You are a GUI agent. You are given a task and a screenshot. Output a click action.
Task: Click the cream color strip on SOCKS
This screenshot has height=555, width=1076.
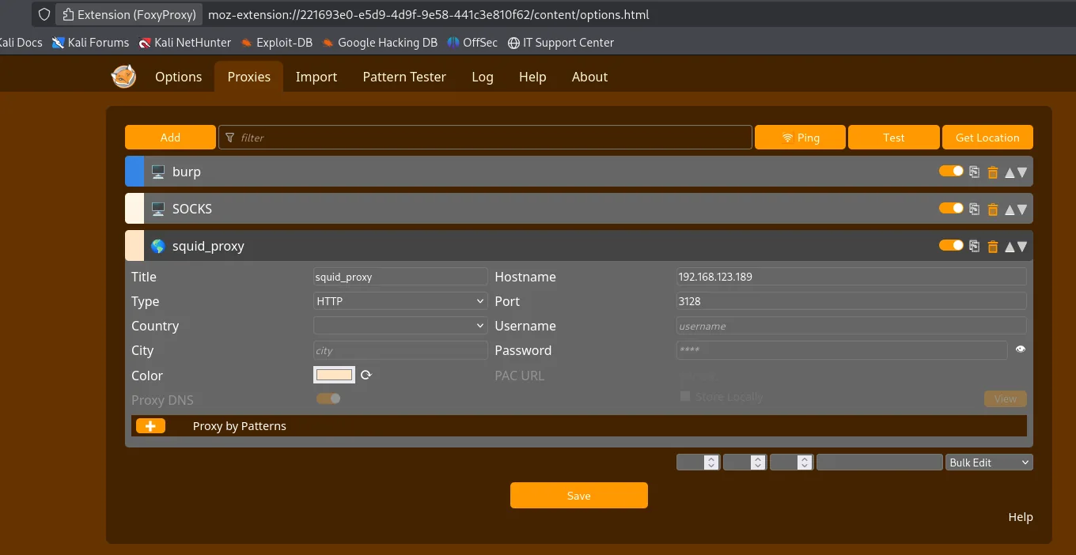134,209
